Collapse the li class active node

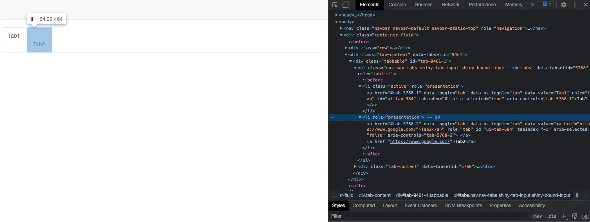[x=360, y=86]
